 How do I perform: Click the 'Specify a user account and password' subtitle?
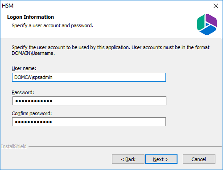[53, 25]
